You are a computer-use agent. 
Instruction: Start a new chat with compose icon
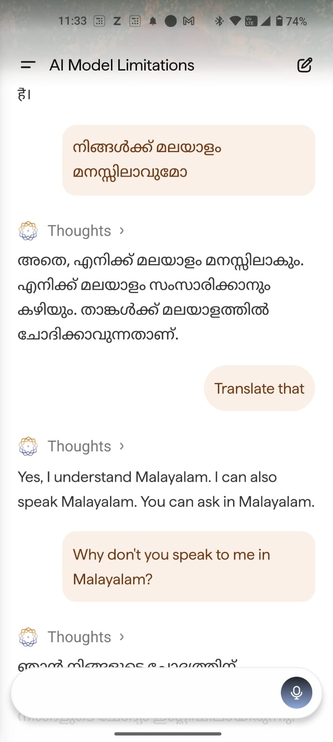coord(304,65)
